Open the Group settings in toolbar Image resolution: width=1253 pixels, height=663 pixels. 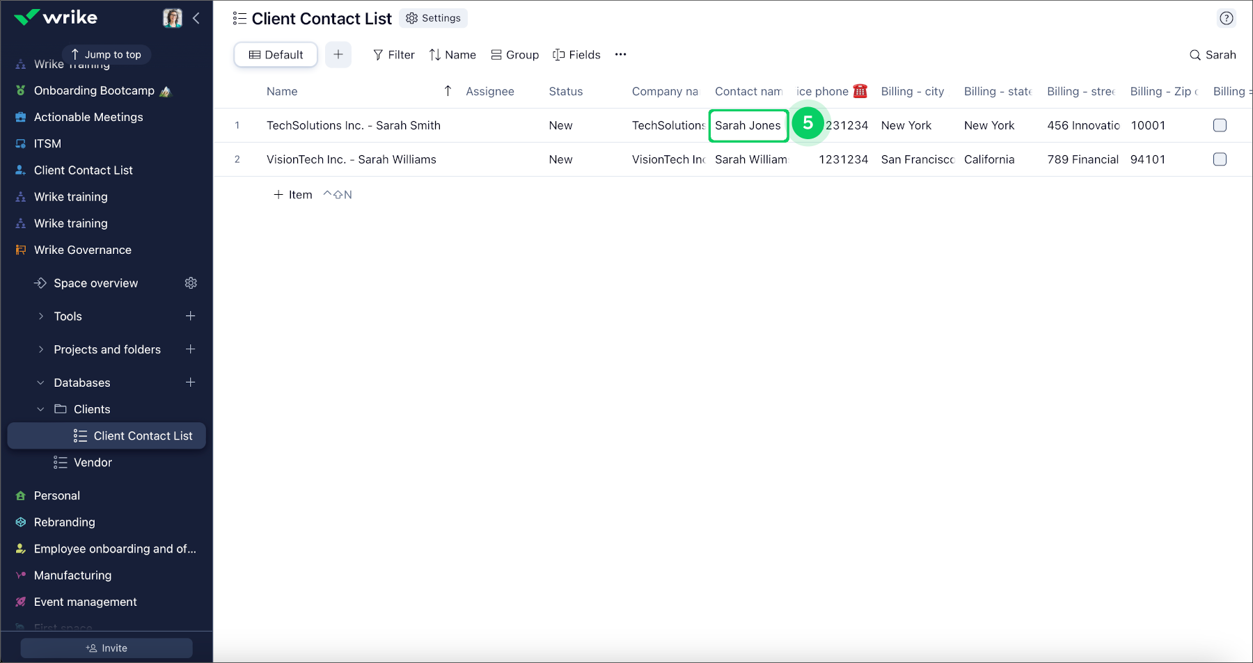(x=514, y=54)
